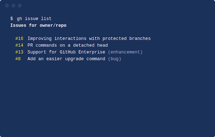Click the word list in the command
The image size is (215, 137).
click(x=46, y=19)
